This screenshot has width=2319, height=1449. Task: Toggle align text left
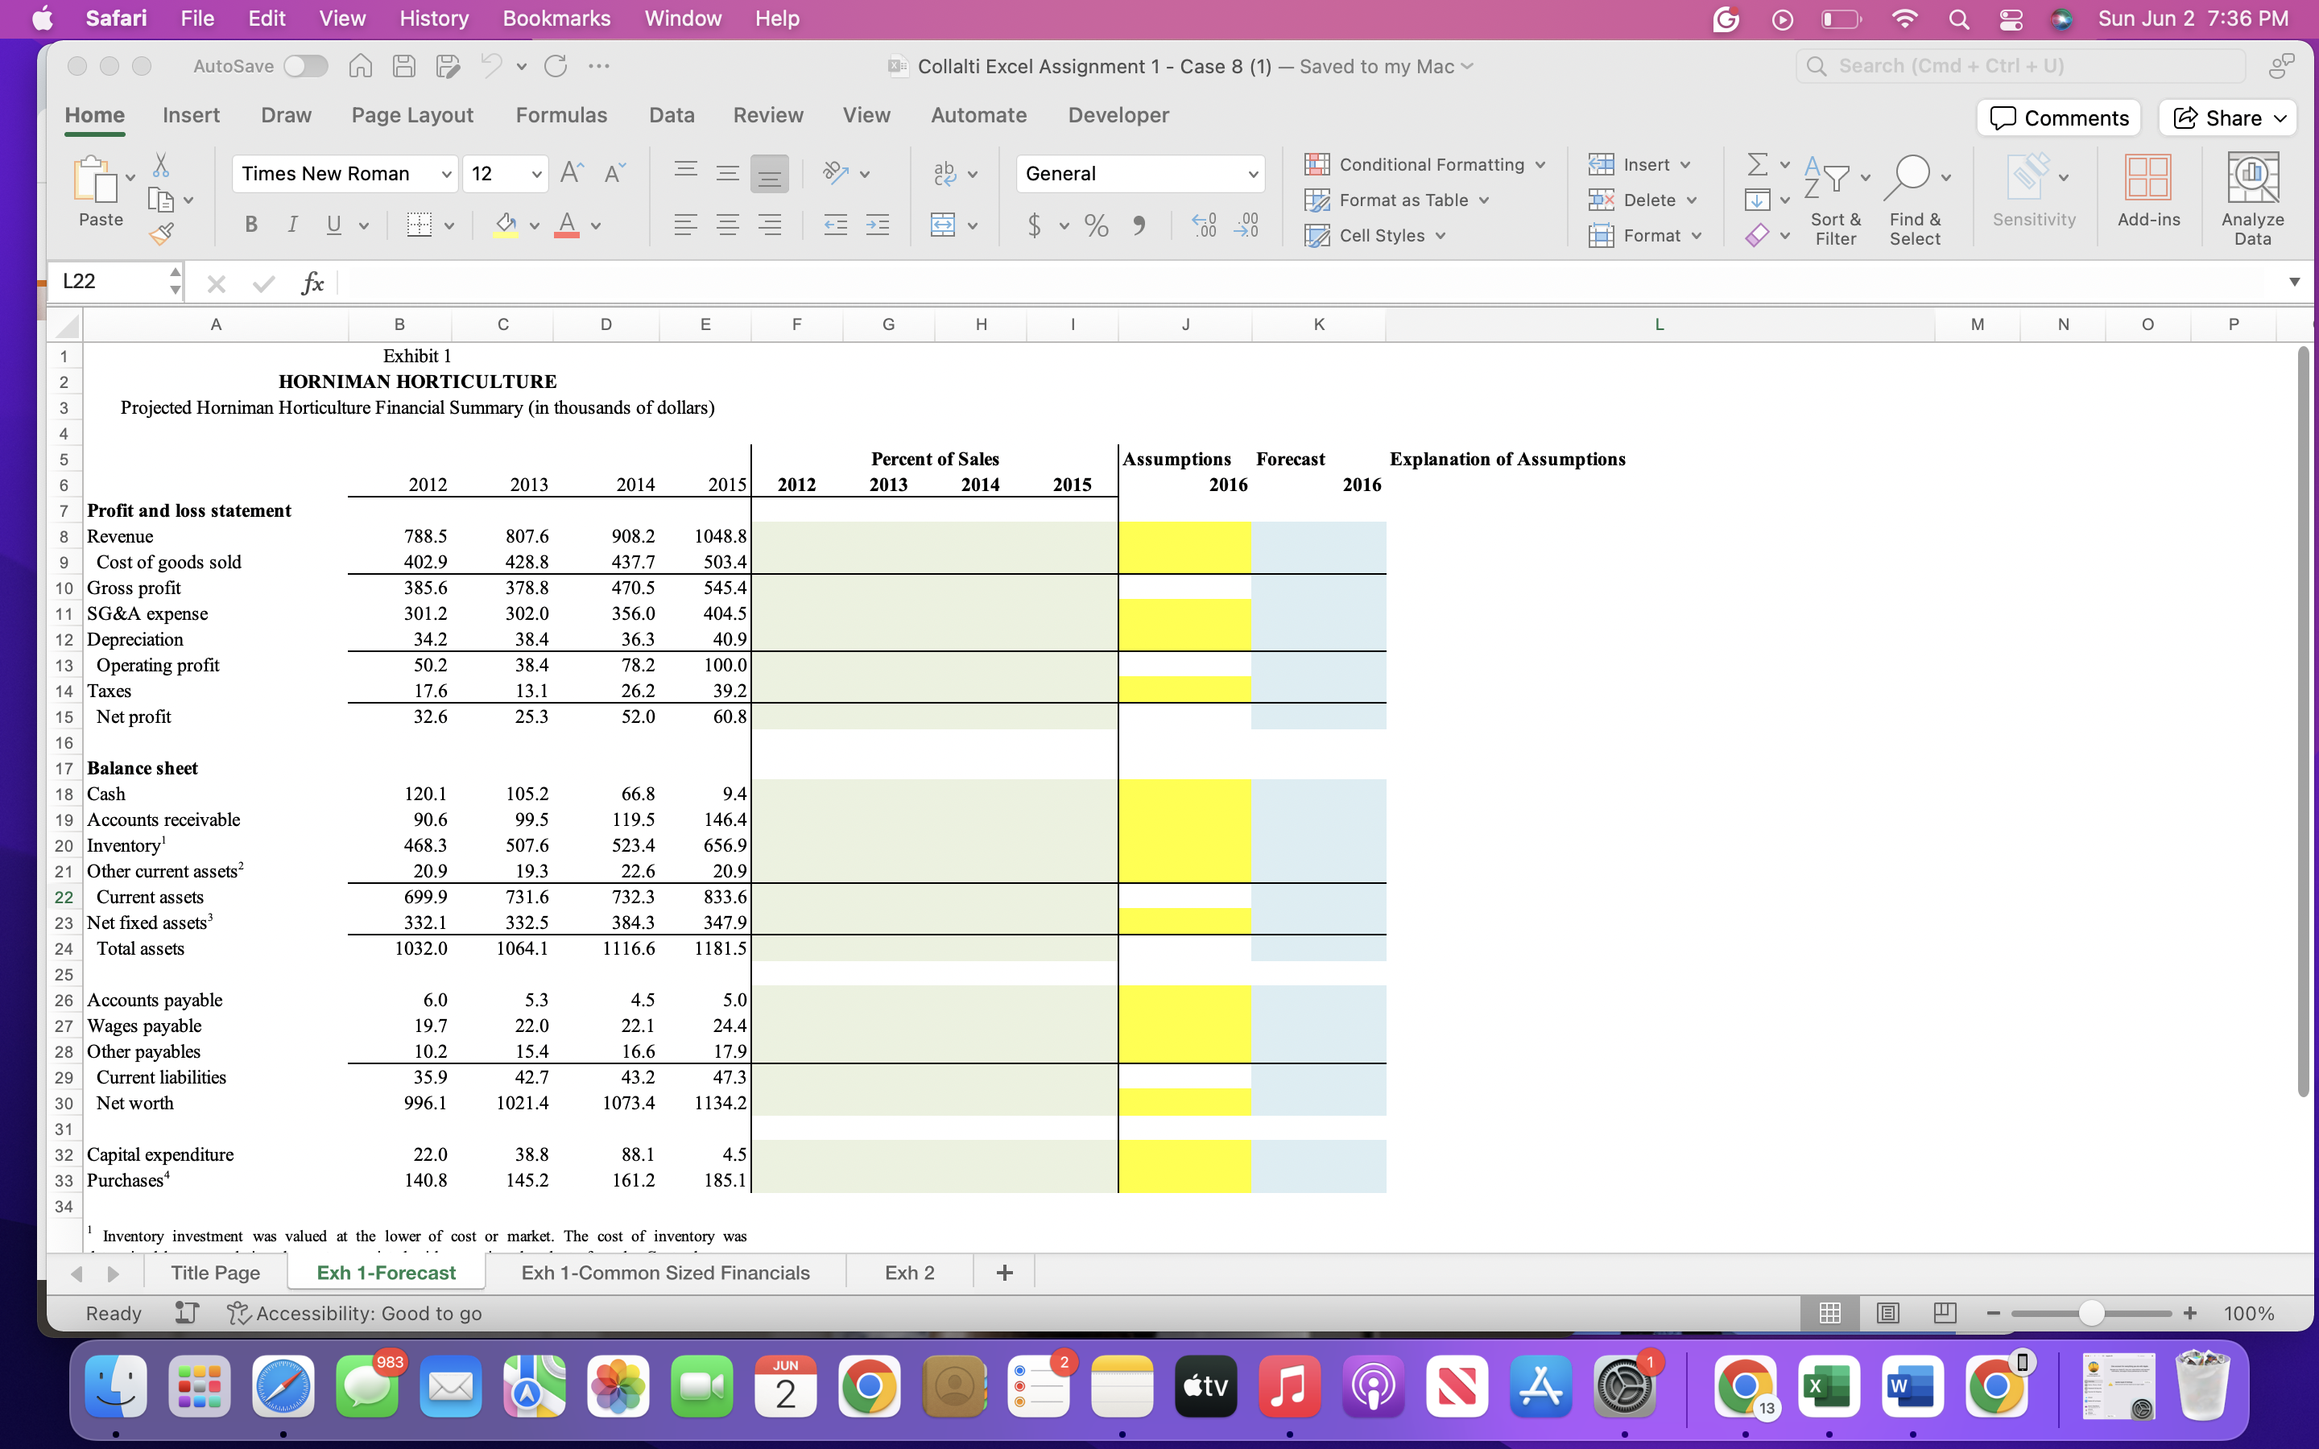(x=685, y=225)
